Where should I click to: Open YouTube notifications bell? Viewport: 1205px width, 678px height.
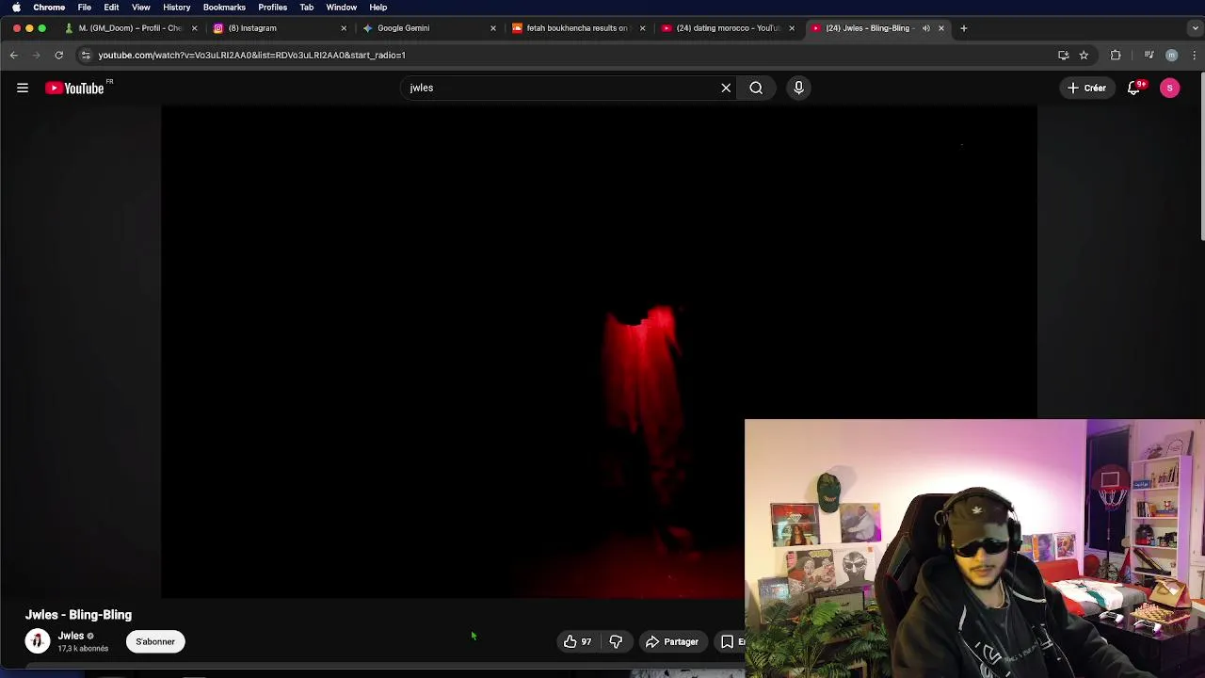coord(1135,88)
